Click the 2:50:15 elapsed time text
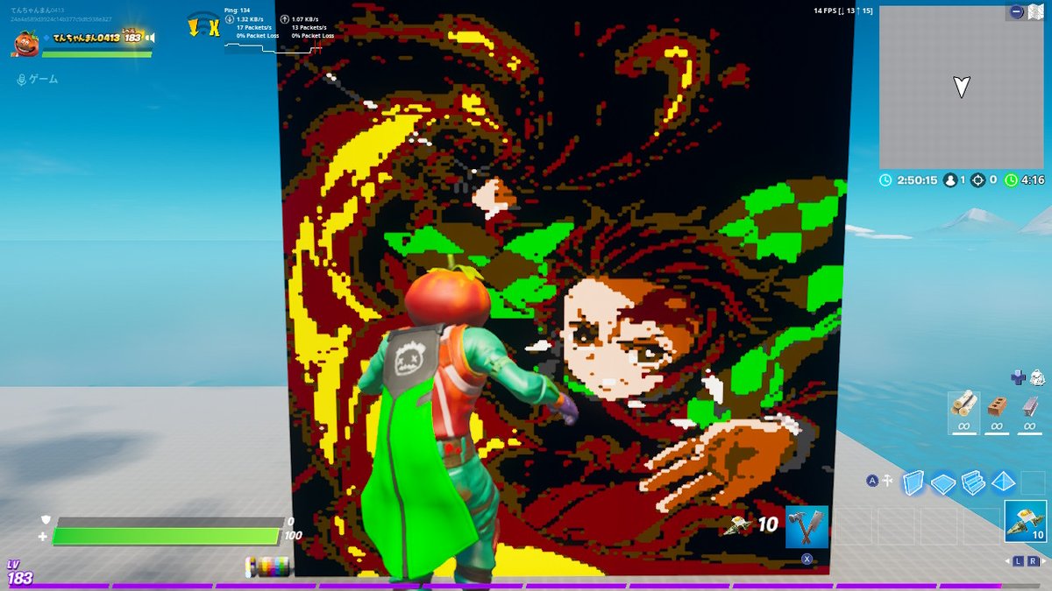 [x=917, y=180]
